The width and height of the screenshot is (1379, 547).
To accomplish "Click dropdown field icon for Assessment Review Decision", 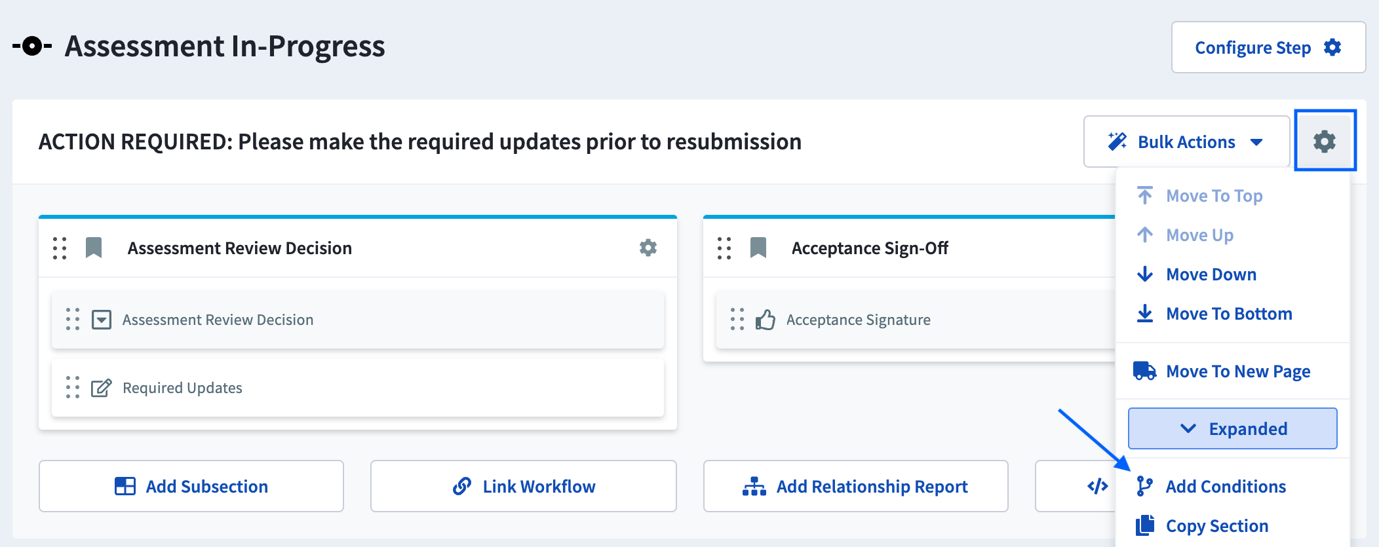I will 102,320.
